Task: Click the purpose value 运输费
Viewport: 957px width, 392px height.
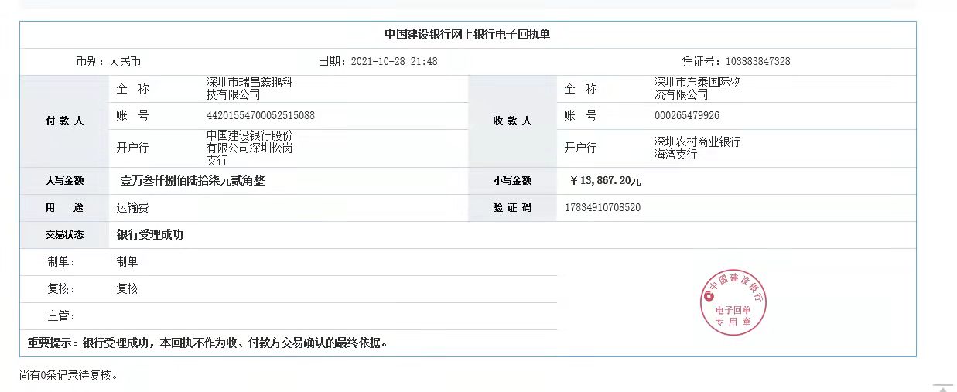Action: pyautogui.click(x=133, y=207)
